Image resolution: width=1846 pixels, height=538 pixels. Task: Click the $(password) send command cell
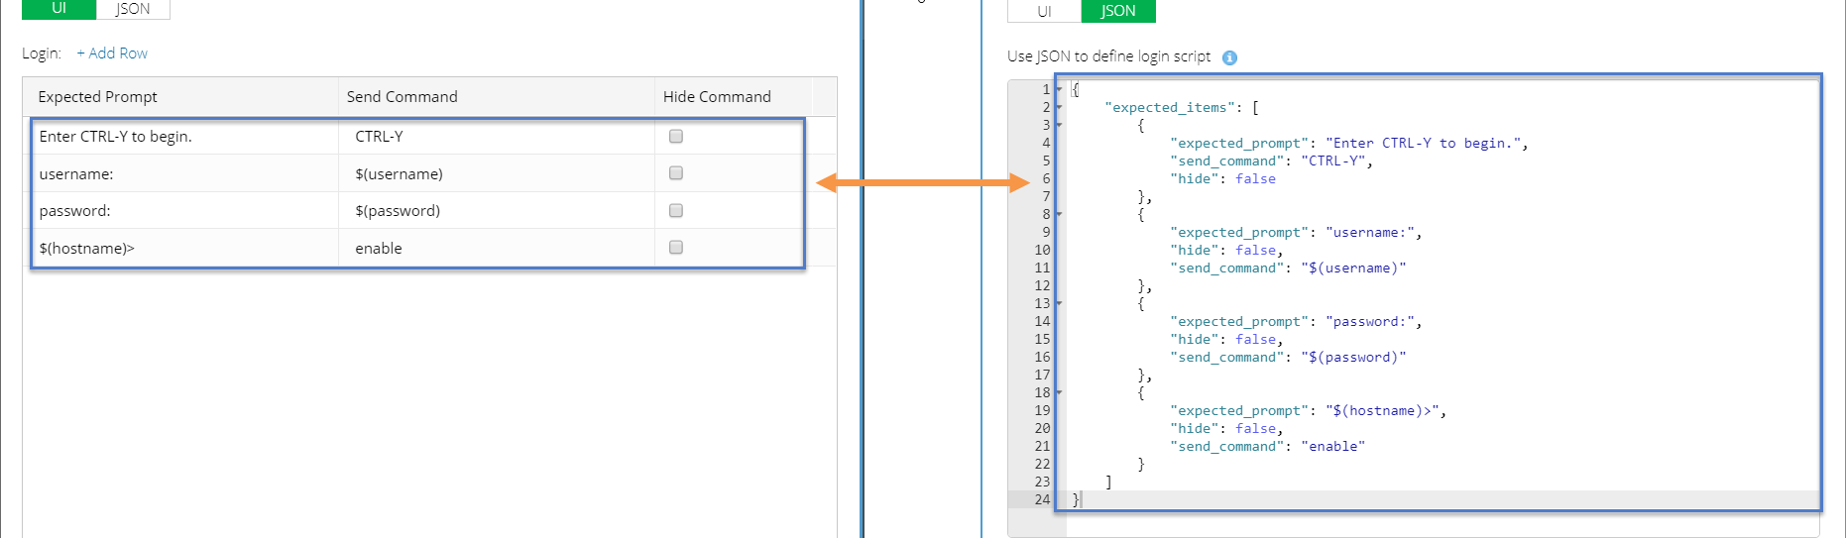398,211
